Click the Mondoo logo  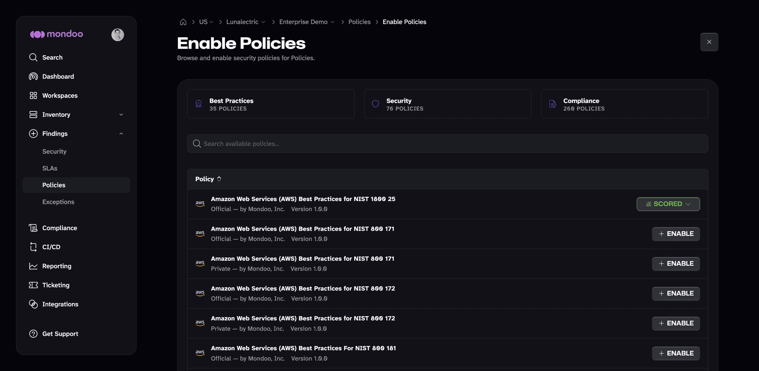(x=56, y=34)
